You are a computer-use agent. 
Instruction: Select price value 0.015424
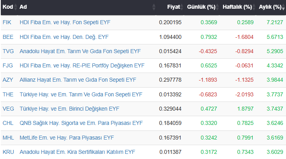pyautogui.click(x=170, y=51)
